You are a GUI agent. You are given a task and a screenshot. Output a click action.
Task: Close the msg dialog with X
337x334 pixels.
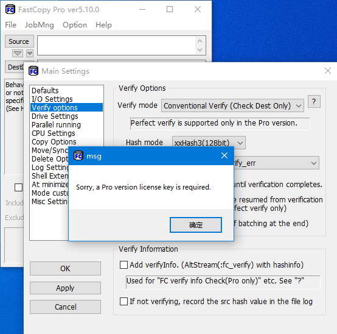pyautogui.click(x=224, y=155)
